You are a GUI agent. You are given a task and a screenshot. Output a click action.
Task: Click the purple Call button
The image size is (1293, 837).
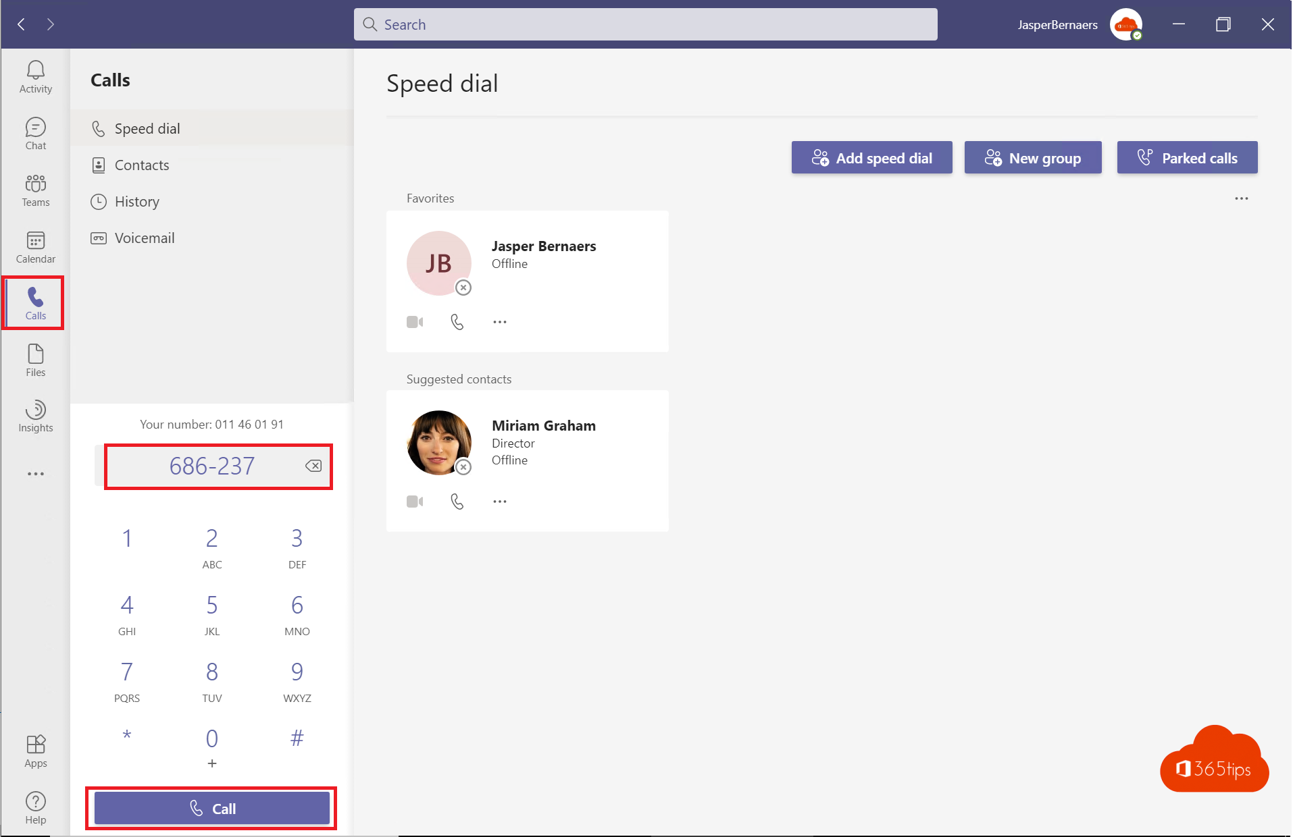[212, 808]
